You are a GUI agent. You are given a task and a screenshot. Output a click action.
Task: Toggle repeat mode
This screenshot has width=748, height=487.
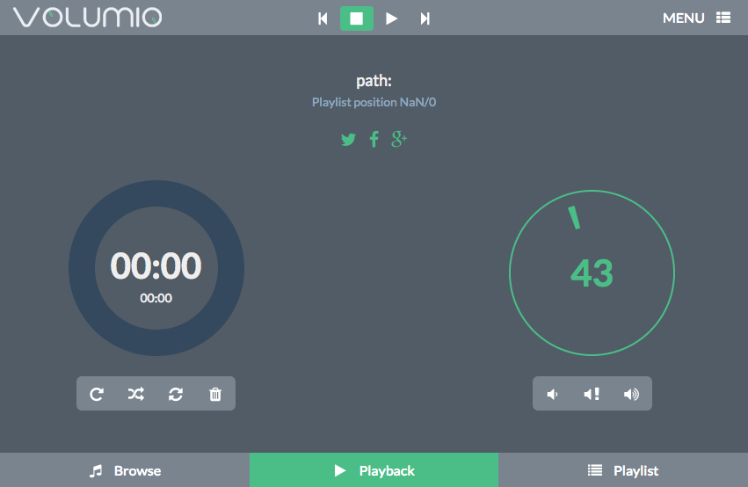point(97,394)
